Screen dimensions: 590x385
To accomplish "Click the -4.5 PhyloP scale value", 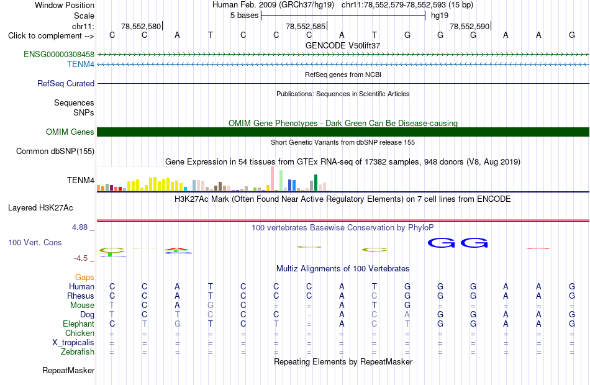I will pos(81,258).
